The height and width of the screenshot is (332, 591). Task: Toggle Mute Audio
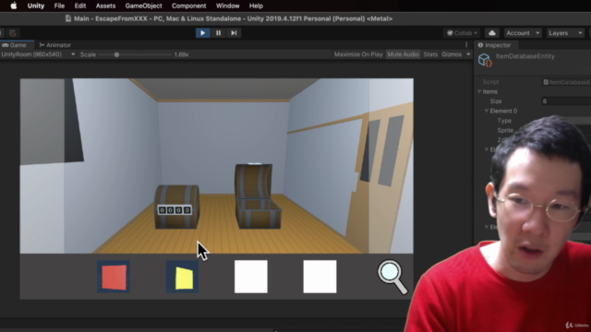[403, 54]
